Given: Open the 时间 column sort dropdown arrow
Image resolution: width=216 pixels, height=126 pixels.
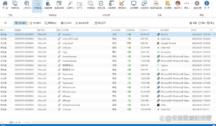Looking at the screenshot, I should click(x=211, y=30).
